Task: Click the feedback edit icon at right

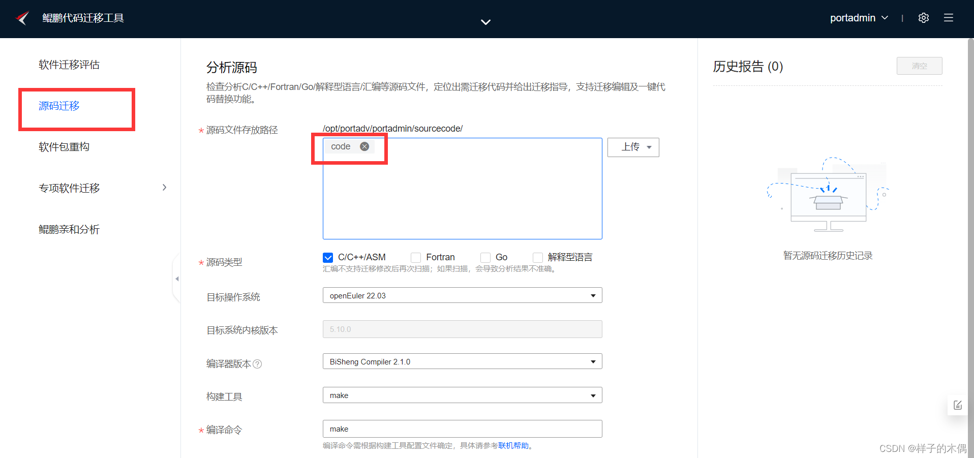Action: 958,405
